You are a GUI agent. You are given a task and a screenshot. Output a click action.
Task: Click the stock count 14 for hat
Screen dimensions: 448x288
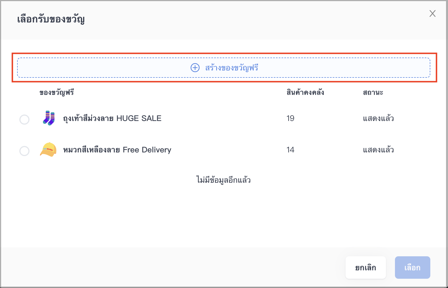pos(290,150)
